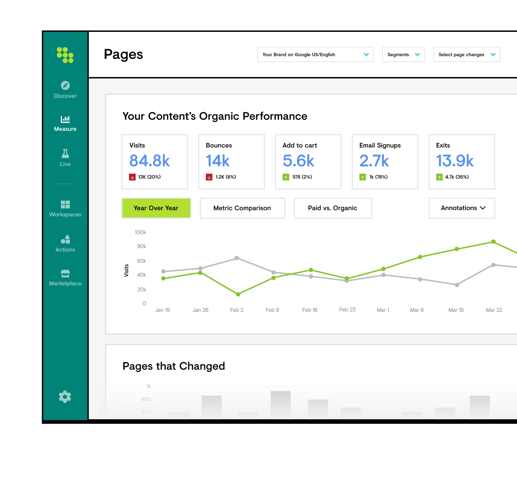
Task: Click green data point at Mar 8
Action: pyautogui.click(x=420, y=257)
